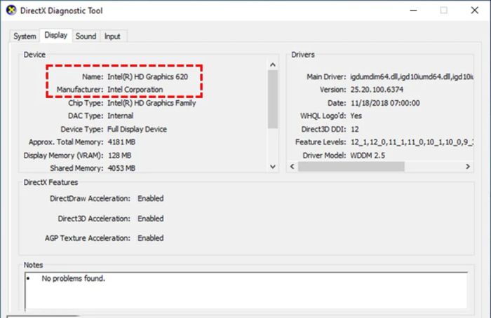Screen dimensions: 491x318
Task: Click the DAC Type value Internal
Action: (x=120, y=116)
